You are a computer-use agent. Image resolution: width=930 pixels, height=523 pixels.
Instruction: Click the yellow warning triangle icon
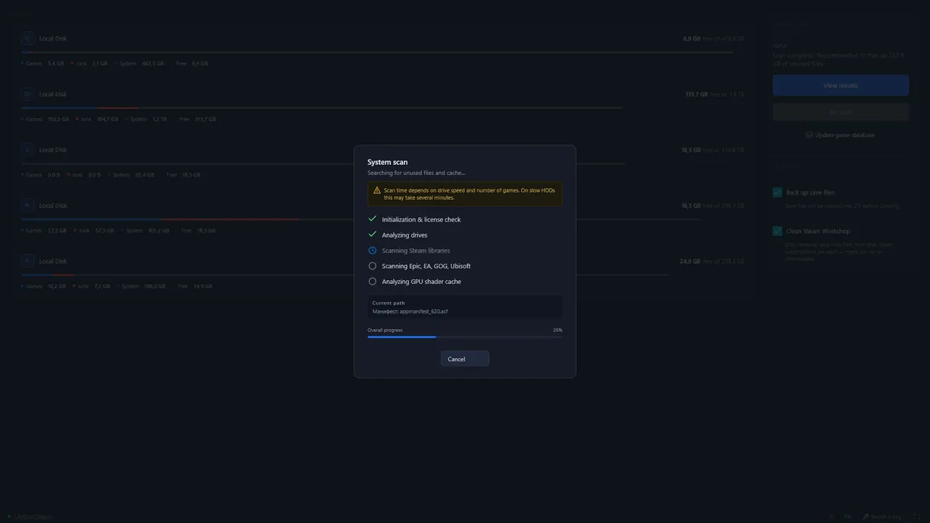[x=376, y=190]
